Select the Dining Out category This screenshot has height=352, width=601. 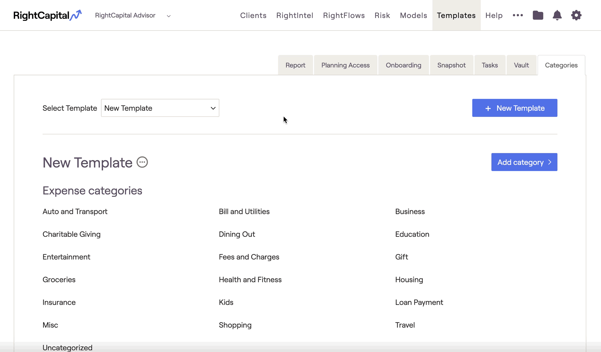coord(237,234)
